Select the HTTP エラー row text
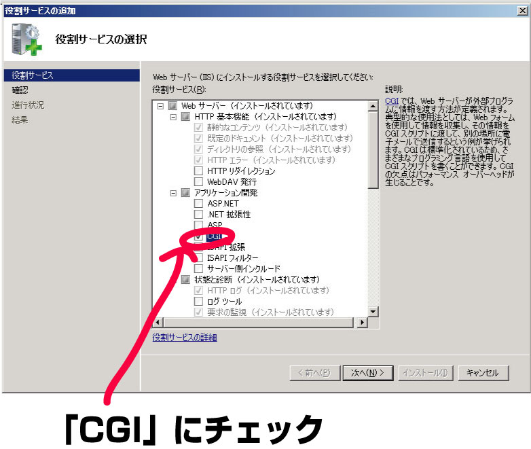This screenshot has width=531, height=449. pos(271,160)
